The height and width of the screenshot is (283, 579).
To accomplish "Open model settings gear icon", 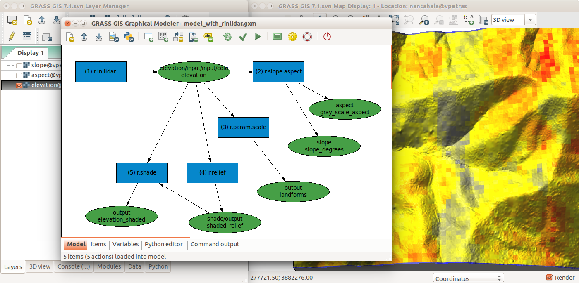I will coord(292,37).
